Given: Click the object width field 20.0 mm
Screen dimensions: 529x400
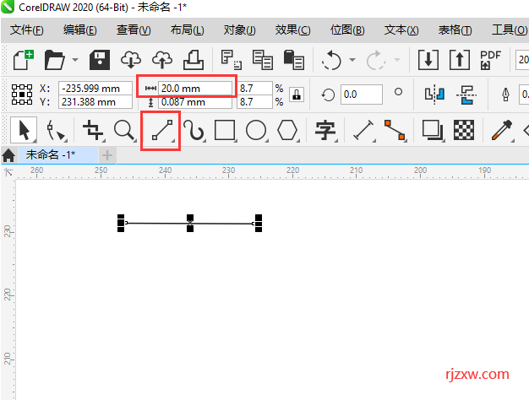Looking at the screenshot, I should click(x=194, y=88).
